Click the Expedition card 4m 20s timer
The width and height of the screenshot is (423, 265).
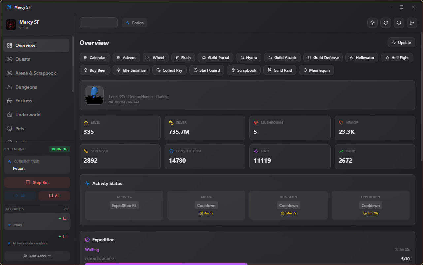pos(371,213)
